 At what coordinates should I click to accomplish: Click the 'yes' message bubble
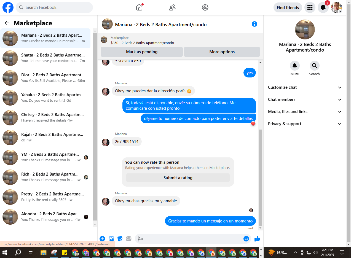click(x=250, y=73)
